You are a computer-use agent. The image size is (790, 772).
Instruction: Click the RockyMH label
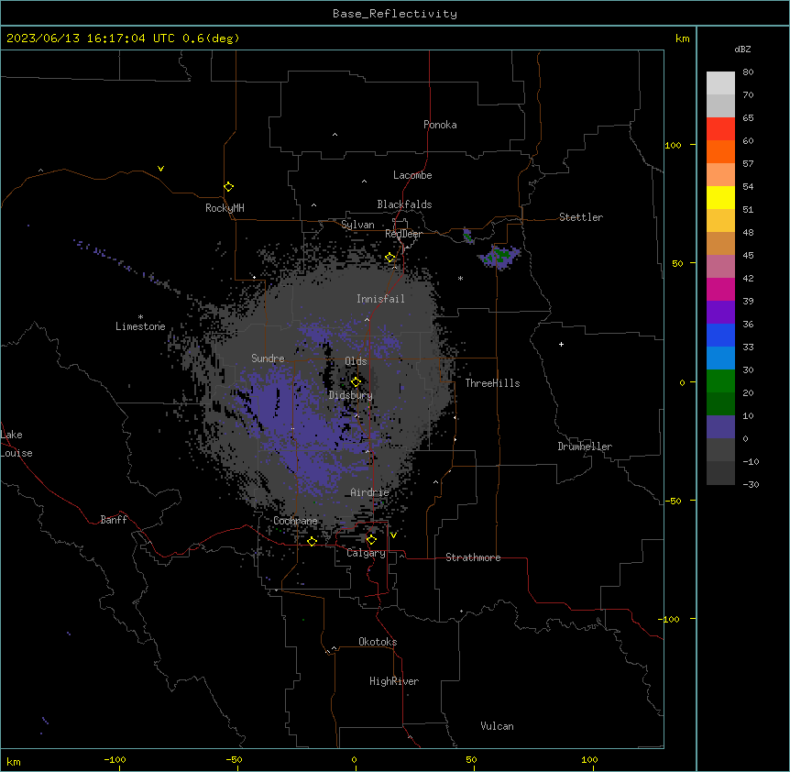(x=225, y=208)
